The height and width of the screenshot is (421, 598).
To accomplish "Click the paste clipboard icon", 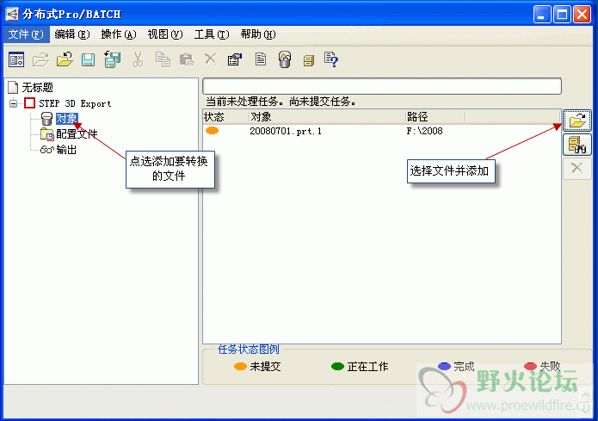I will pos(187,59).
